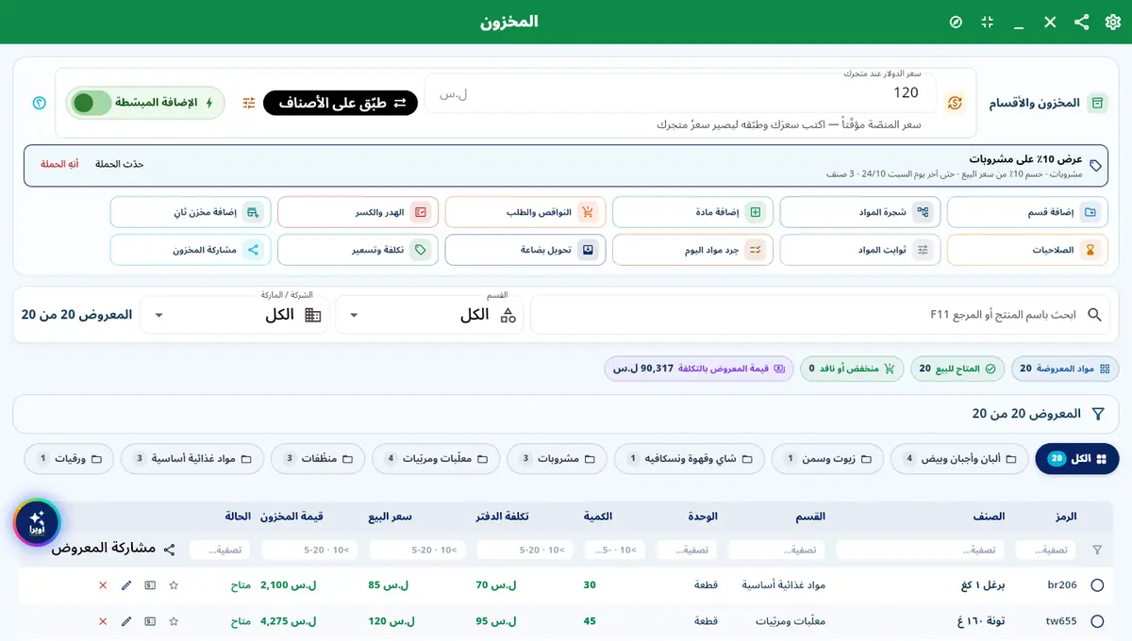Image resolution: width=1132 pixels, height=641 pixels.
Task: Open الهدر والكسر
Action: point(358,212)
